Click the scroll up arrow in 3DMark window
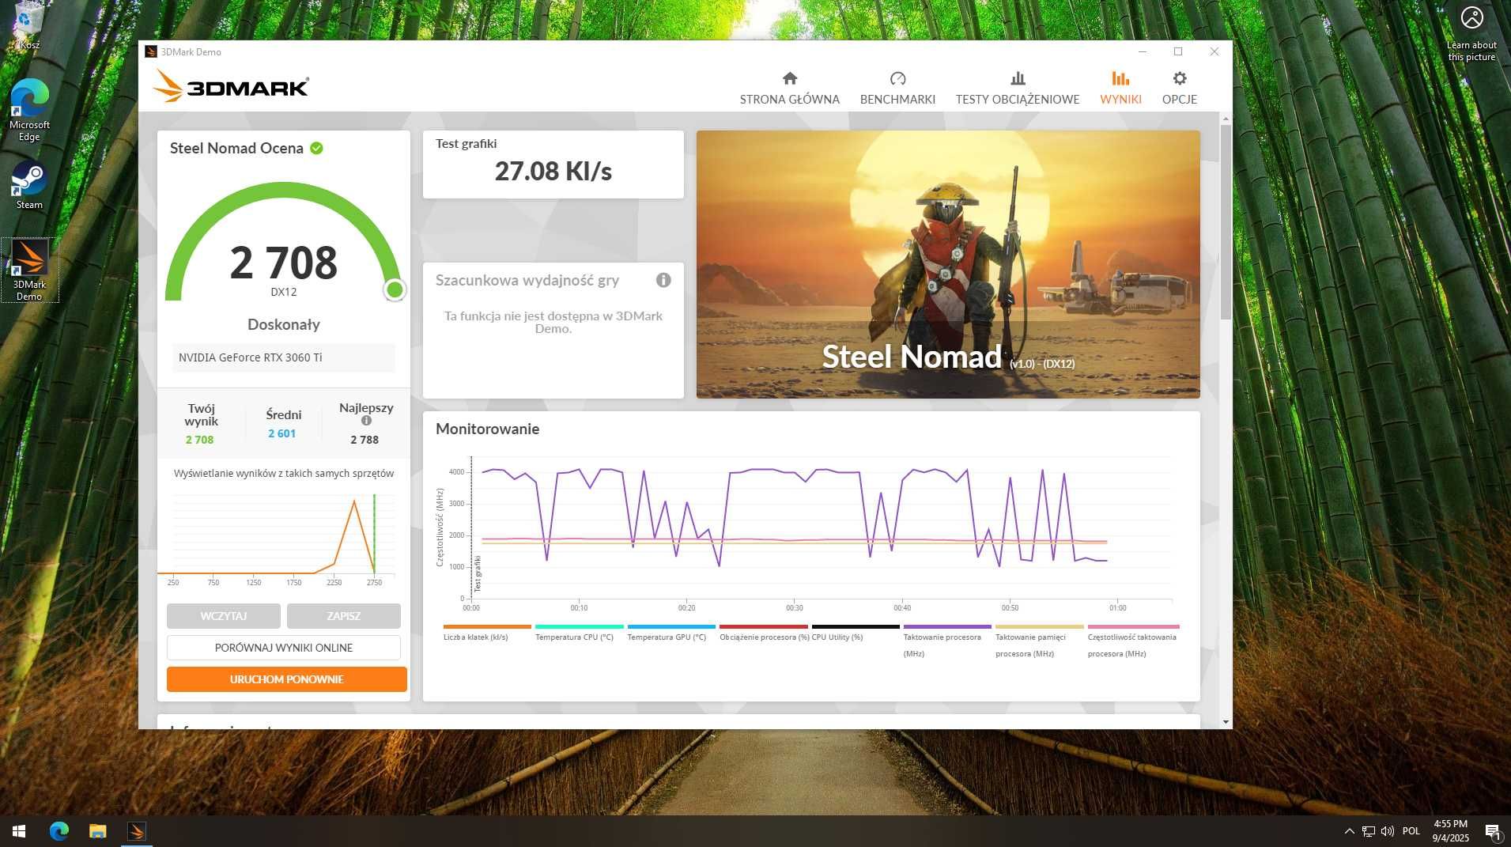Screen dimensions: 1511x847 (1226, 119)
